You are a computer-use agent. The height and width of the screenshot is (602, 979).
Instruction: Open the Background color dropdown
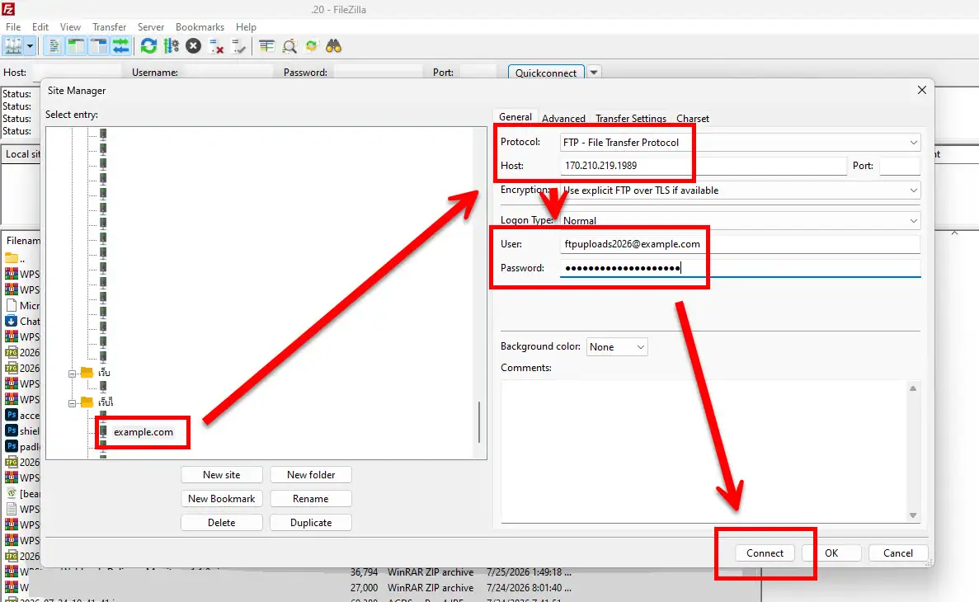[x=617, y=346]
